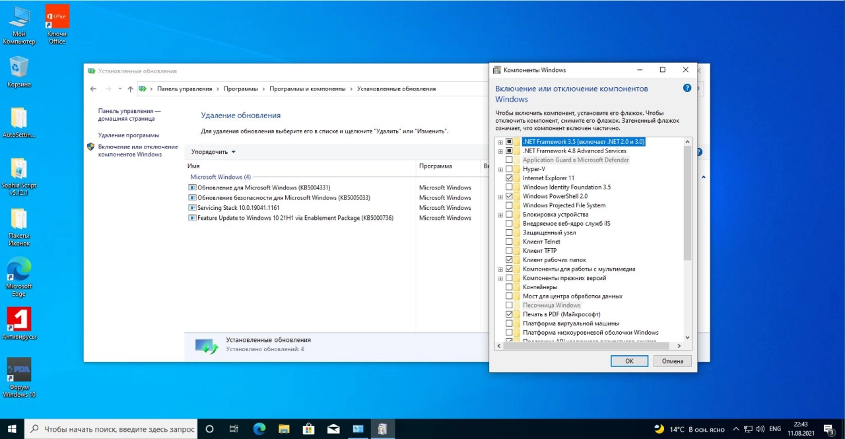Screen dimensions: 845x439
Task: Open Включение или отключение компонентов Windows link
Action: click(x=138, y=151)
